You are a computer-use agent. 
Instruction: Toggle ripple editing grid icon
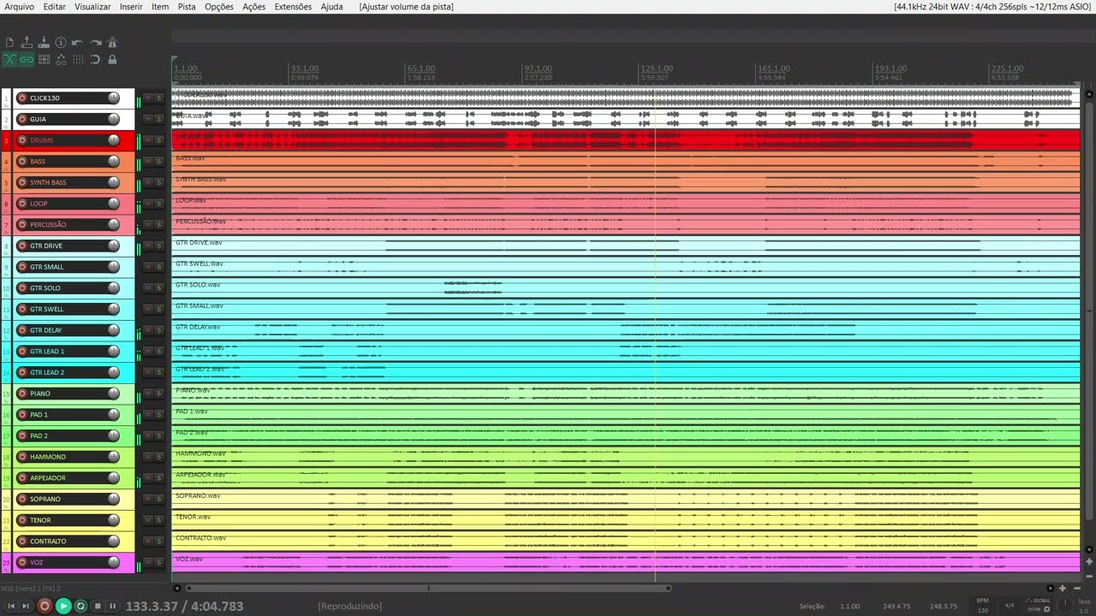tap(44, 60)
